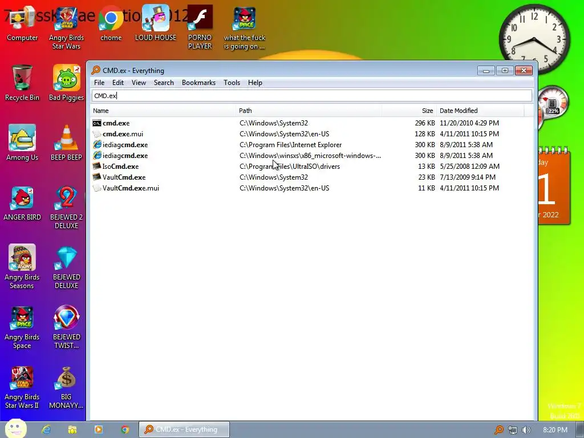This screenshot has height=438, width=584.
Task: Click the CPU meter gadget
Action: tap(553, 103)
